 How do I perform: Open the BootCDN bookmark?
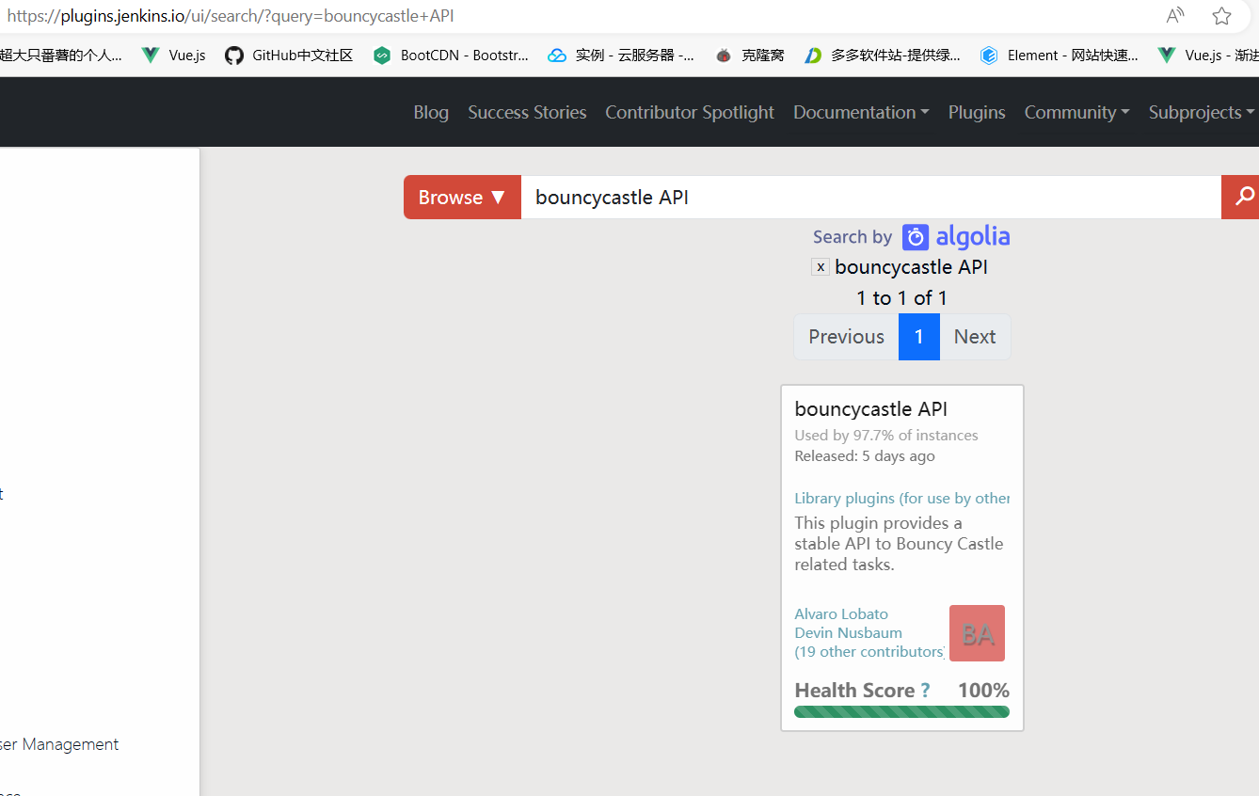(x=451, y=56)
